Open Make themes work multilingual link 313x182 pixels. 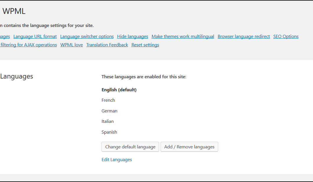[x=183, y=37]
